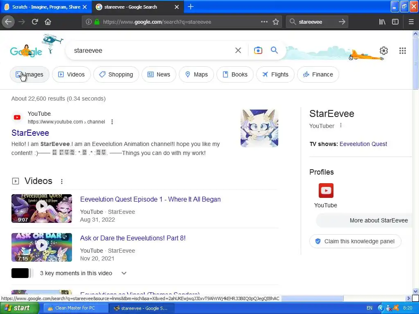Filter results by News
Screen dimensions: 419x314
159,74
